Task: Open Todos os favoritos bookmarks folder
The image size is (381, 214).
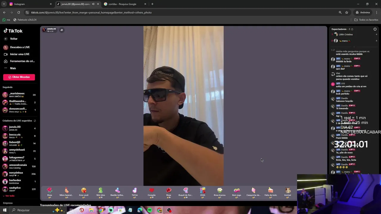Action: [366, 20]
